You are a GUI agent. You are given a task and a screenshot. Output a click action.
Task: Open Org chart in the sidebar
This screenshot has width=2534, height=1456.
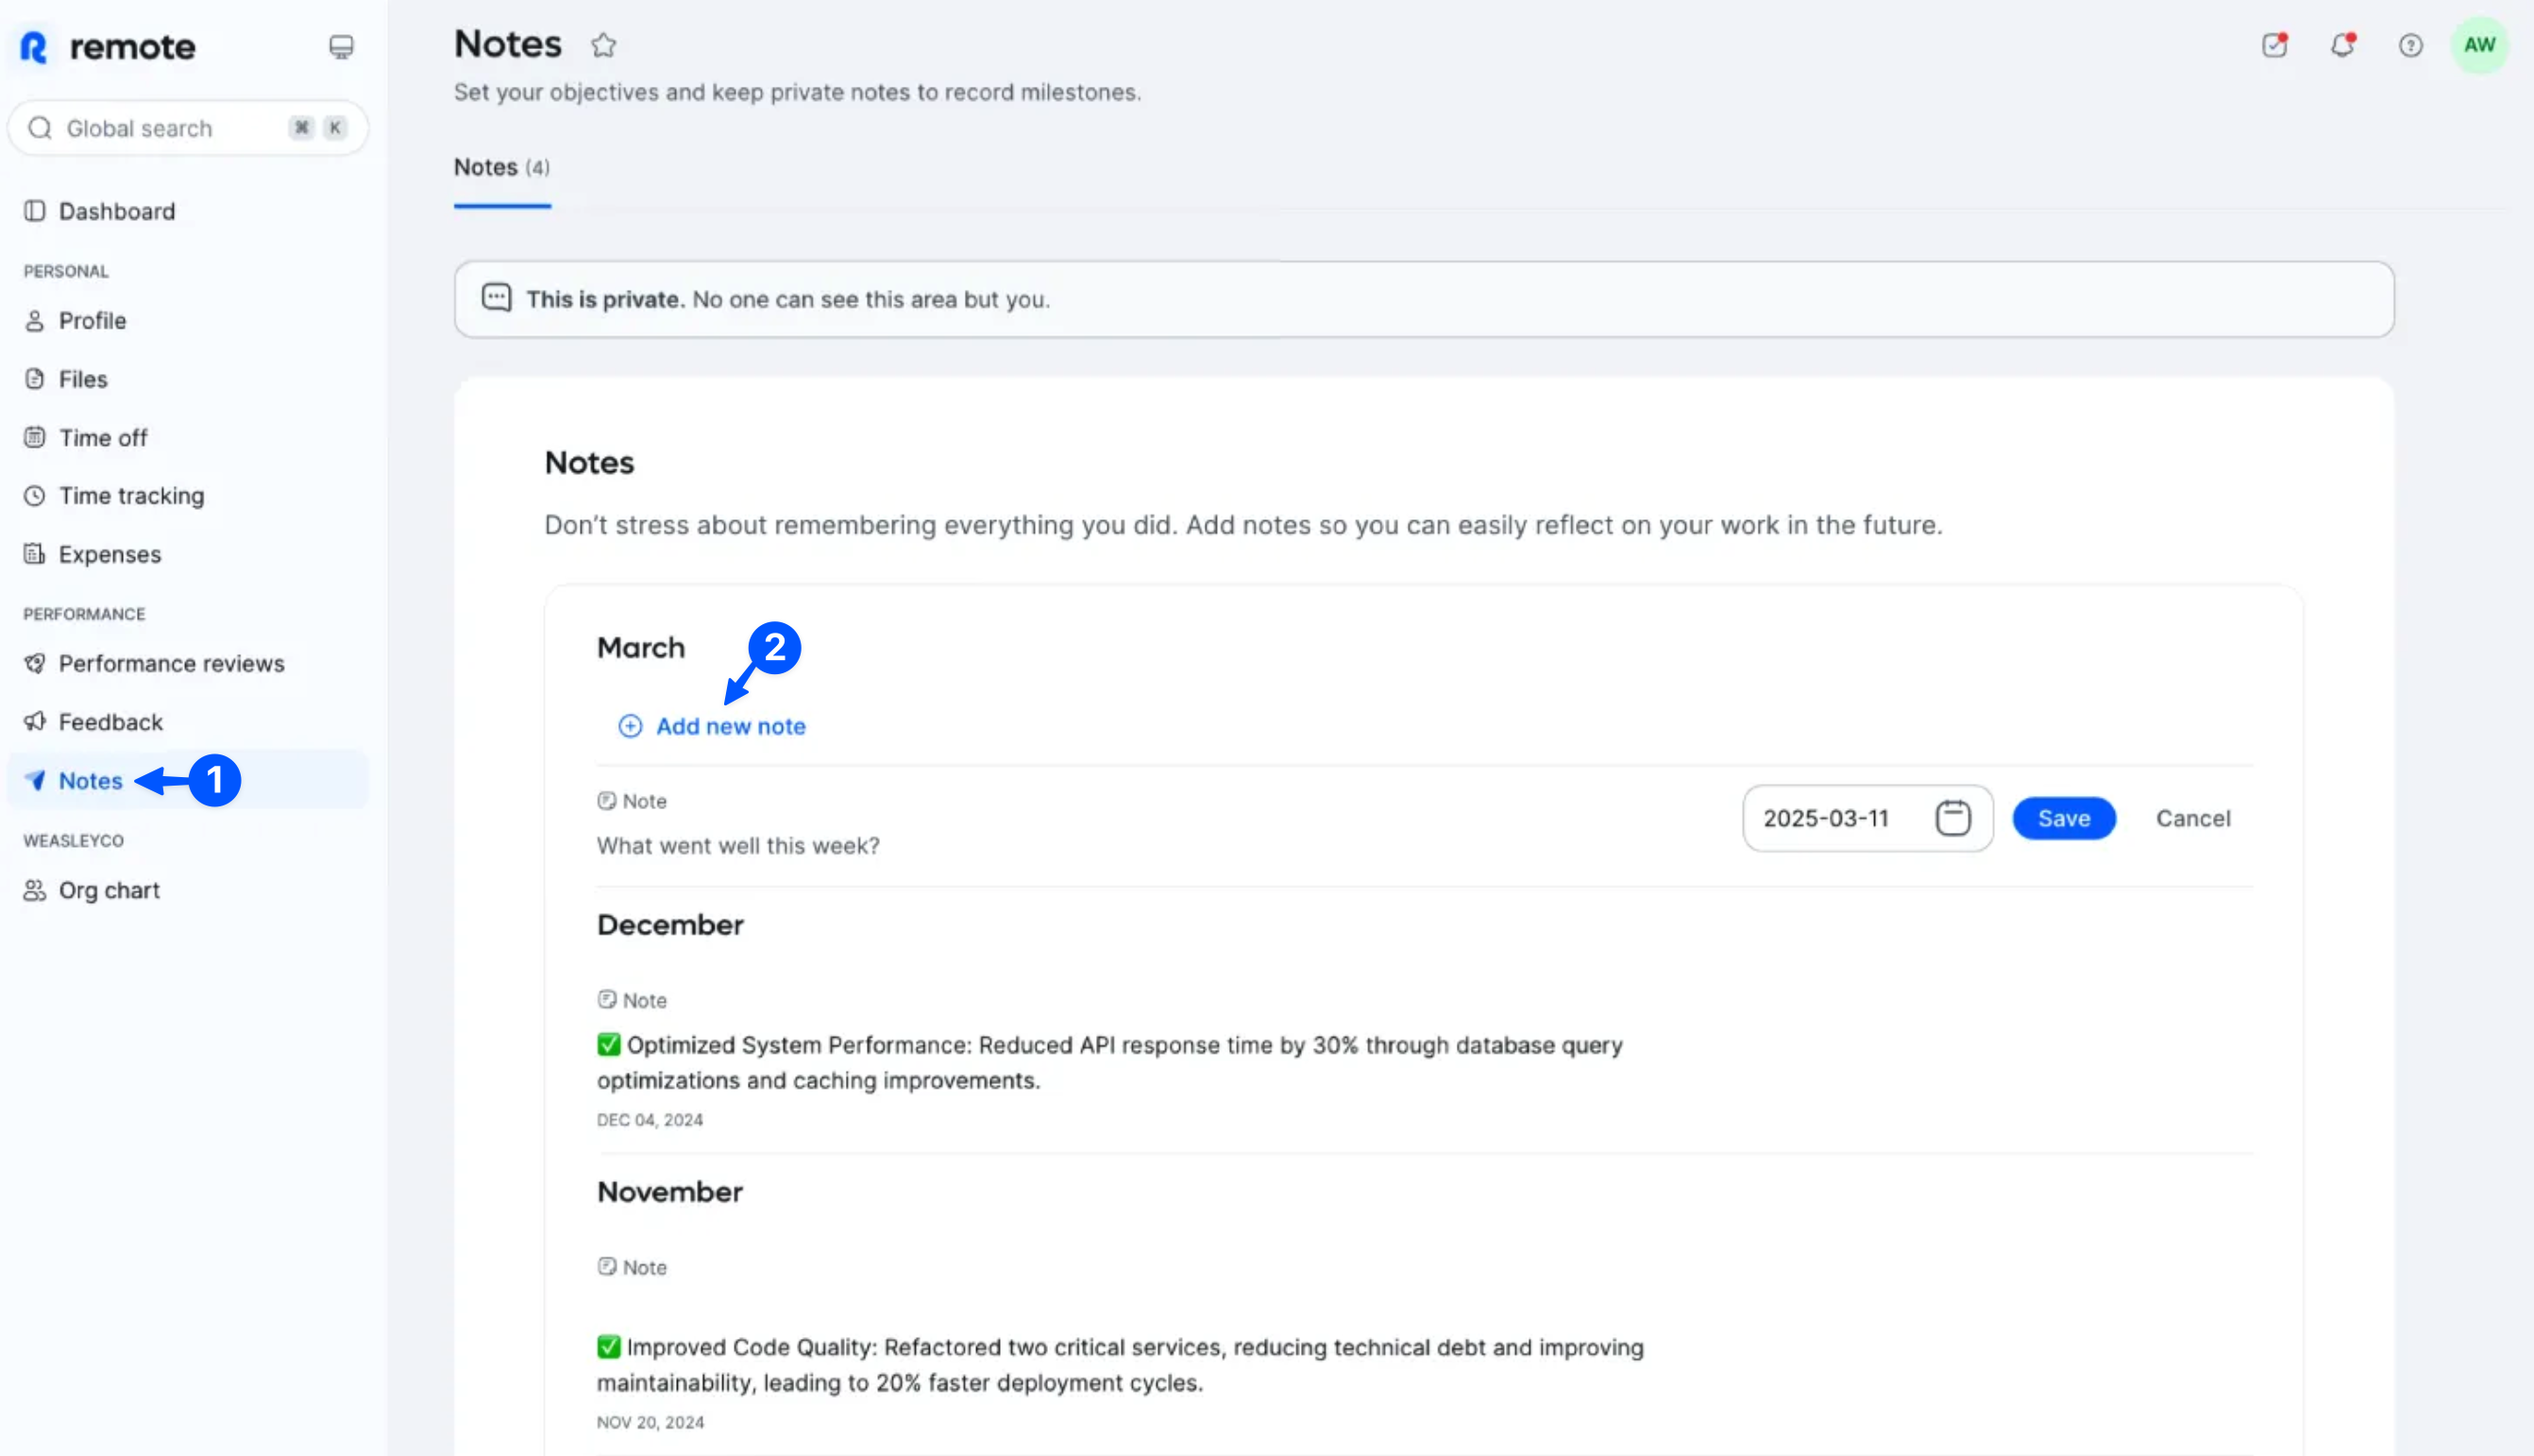[x=109, y=890]
